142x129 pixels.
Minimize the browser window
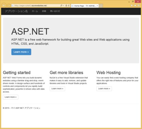click(129, 2)
